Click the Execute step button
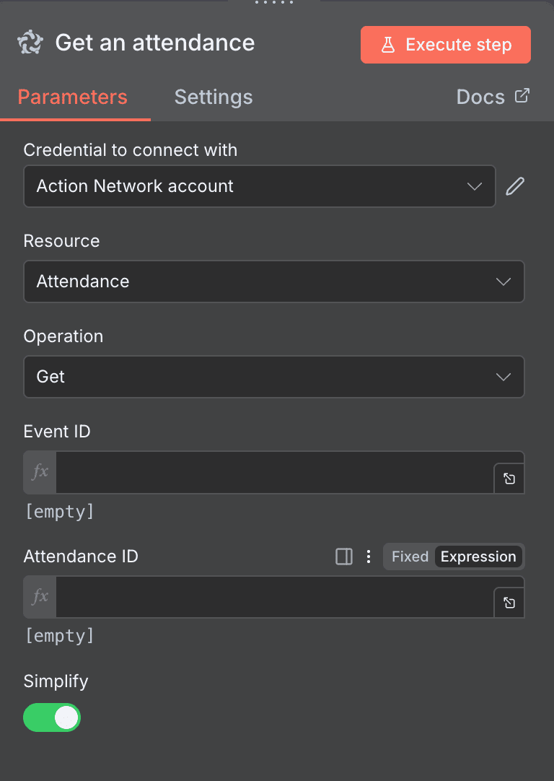 pyautogui.click(x=445, y=44)
